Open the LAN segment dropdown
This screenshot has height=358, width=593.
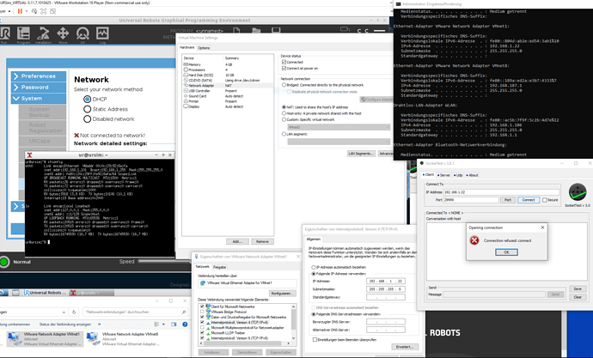tap(339, 142)
